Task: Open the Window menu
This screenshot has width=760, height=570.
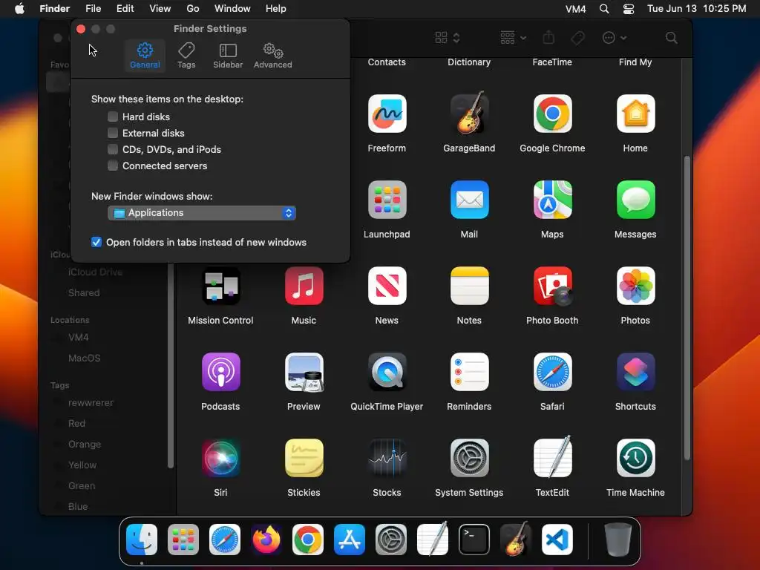Action: [232, 9]
